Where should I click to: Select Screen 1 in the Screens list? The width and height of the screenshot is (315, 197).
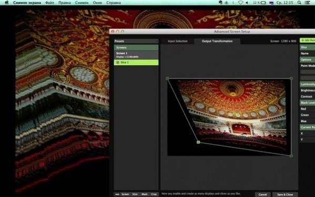pyautogui.click(x=136, y=55)
